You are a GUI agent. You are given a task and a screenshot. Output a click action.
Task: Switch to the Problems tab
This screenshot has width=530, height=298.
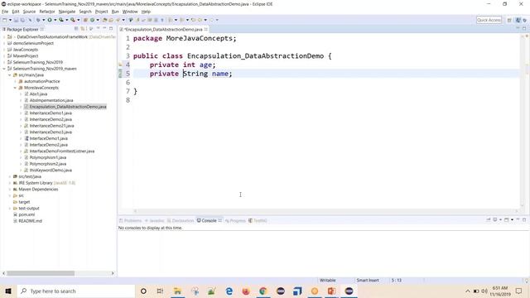tap(131, 221)
